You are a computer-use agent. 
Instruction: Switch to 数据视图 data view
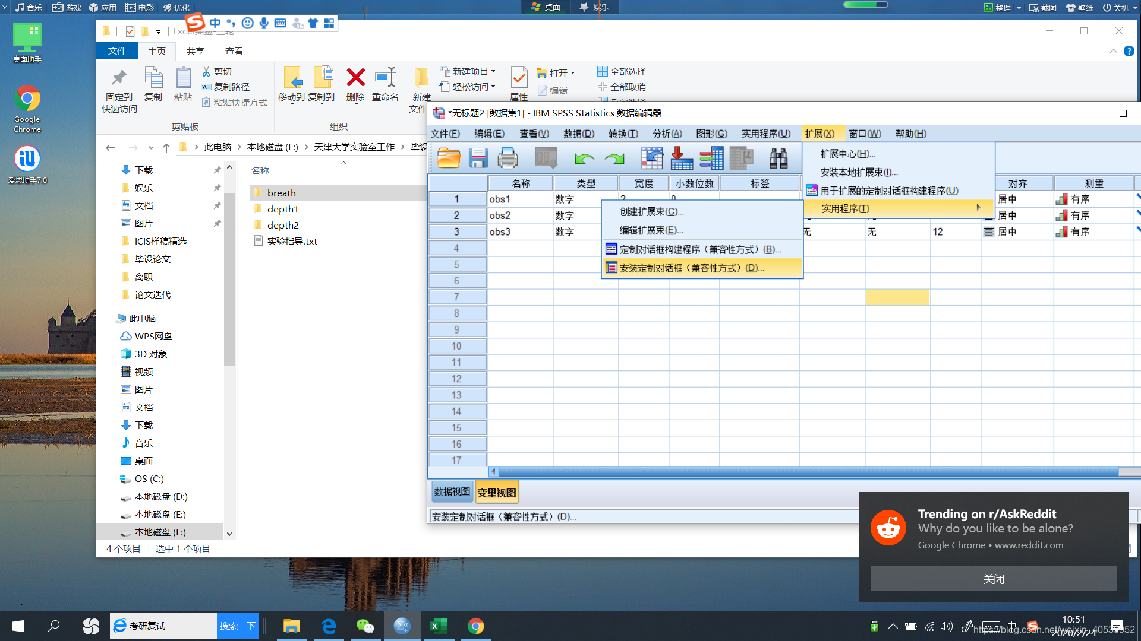coord(452,491)
